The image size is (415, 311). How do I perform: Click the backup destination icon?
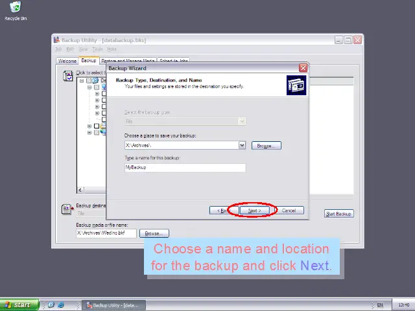click(x=66, y=209)
